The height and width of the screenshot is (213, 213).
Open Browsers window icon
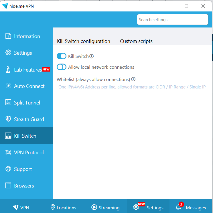(8, 186)
